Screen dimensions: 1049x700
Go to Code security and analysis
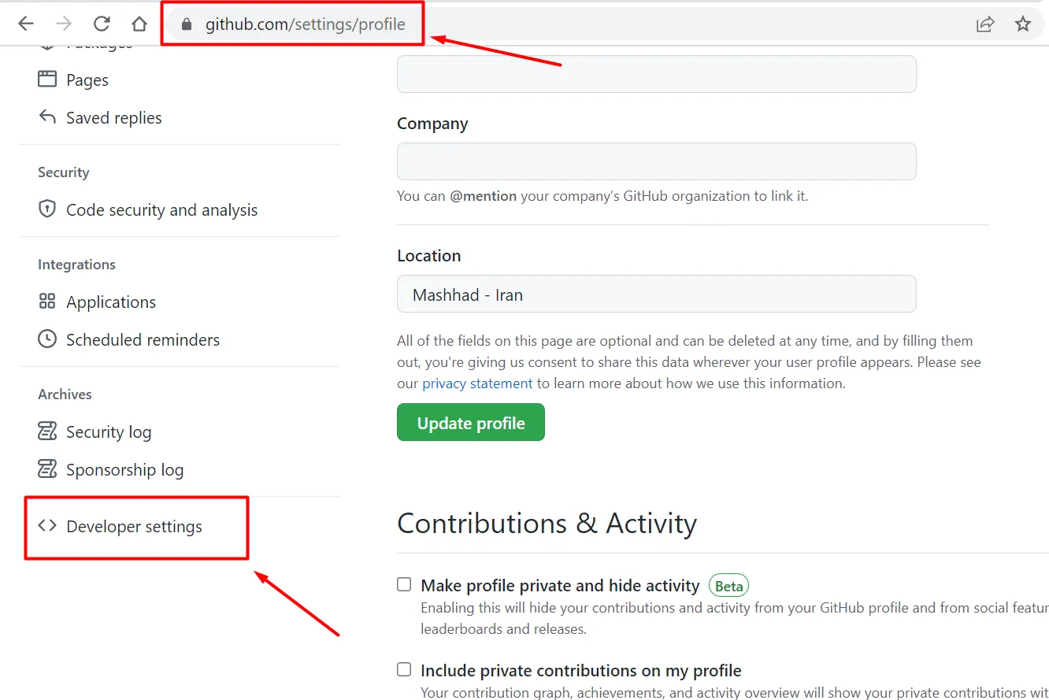click(x=162, y=209)
